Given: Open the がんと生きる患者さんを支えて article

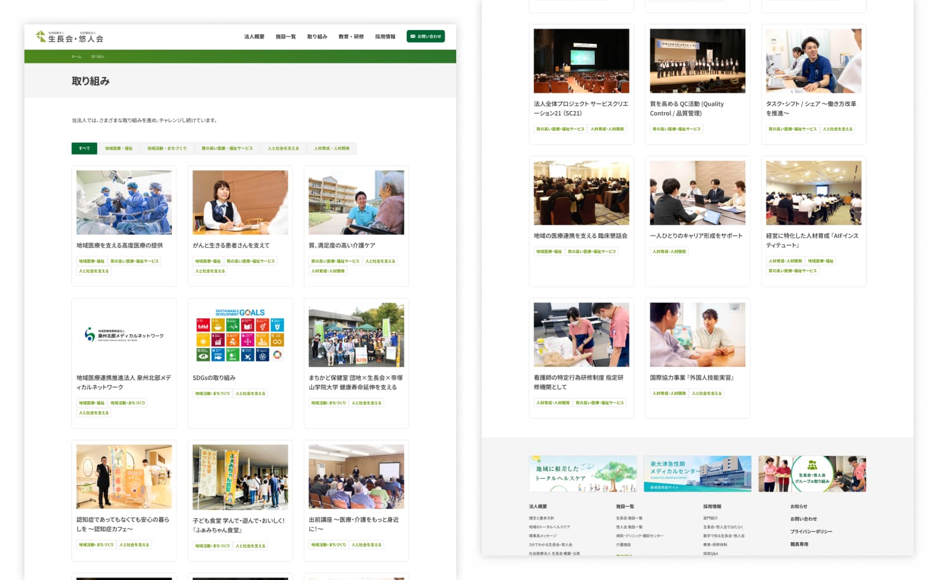Looking at the screenshot, I should click(x=231, y=245).
